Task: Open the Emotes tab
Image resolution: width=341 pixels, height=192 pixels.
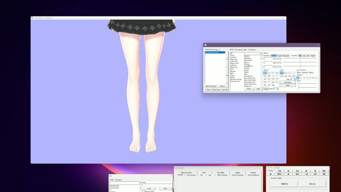Action: [252, 50]
